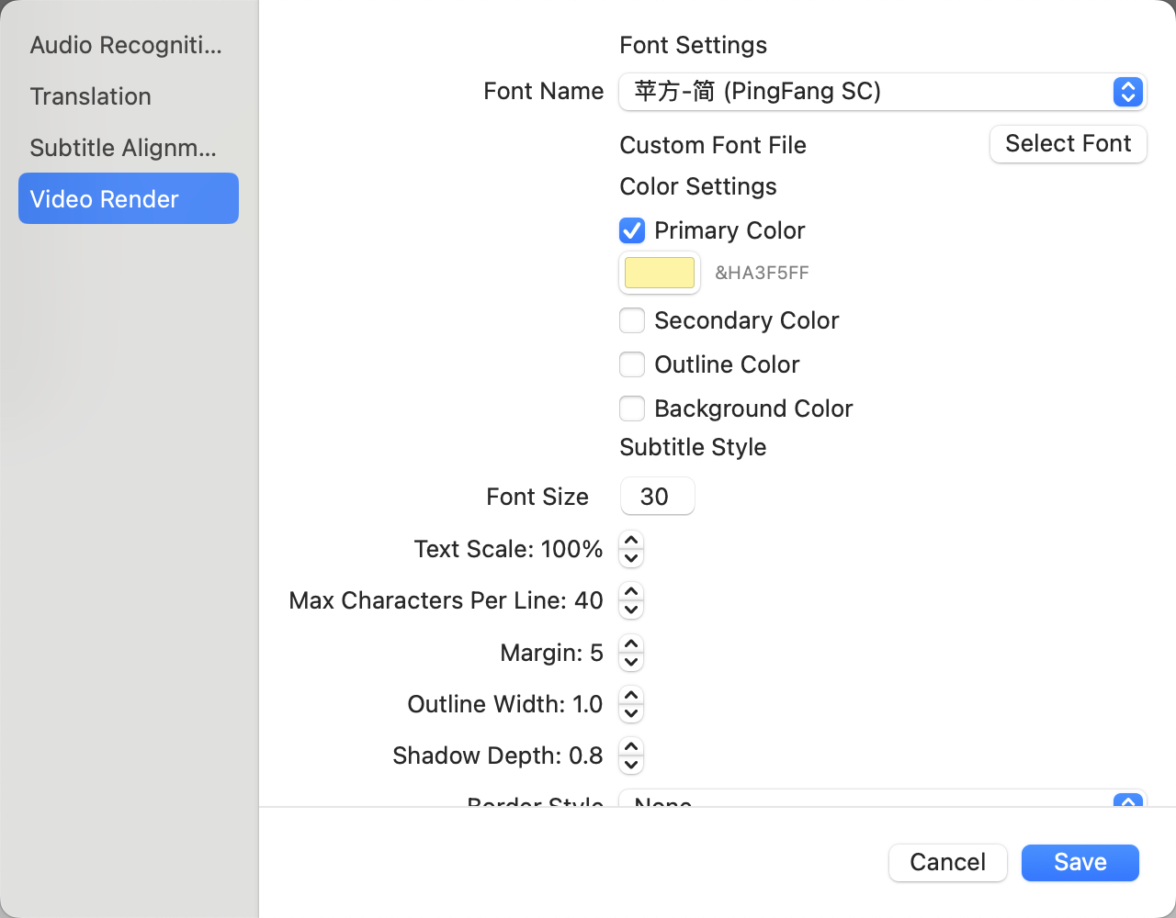
Task: Switch to the Translation settings tab
Action: click(91, 96)
